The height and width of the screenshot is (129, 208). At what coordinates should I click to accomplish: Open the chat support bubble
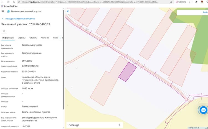tap(203, 110)
